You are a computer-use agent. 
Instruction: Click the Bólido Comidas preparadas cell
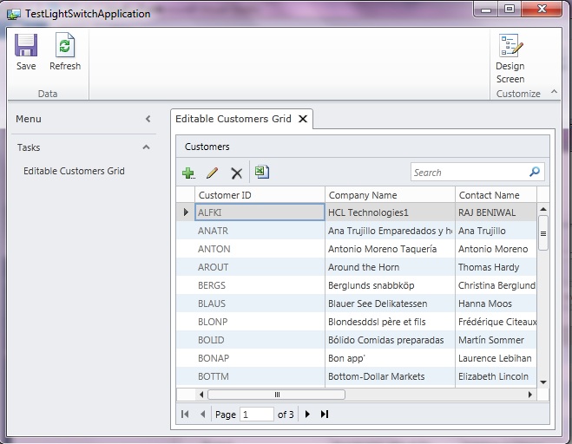(390, 340)
